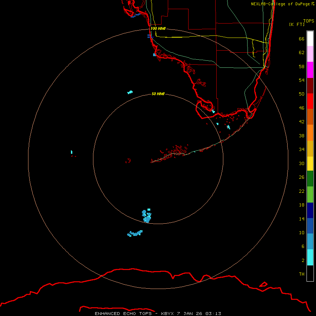Click the '62' legend scale number

302,52
